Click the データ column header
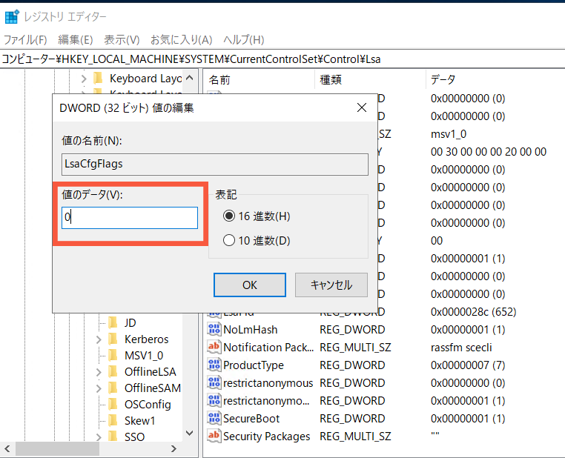565x458 pixels. [x=443, y=79]
